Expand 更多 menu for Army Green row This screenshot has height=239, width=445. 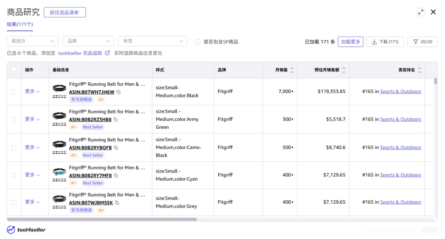[32, 119]
